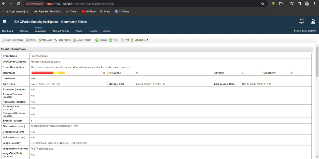Go to the Previous event
Viewport: 319px width, 159px height.
click(x=97, y=40)
